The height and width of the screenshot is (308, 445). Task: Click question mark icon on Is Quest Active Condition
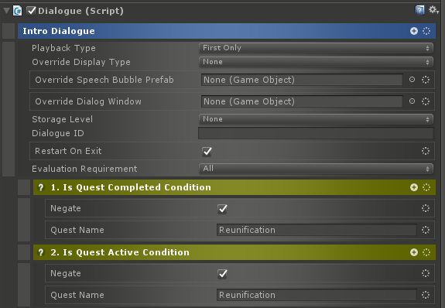coord(41,252)
